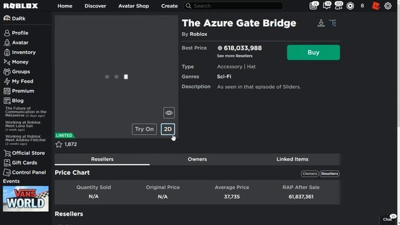Favorite the item using the star icon

click(59, 144)
